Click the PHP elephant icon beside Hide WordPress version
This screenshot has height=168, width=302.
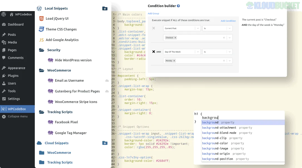[x=50, y=60]
